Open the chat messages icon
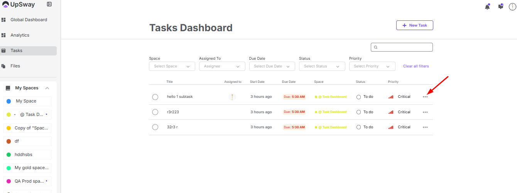This screenshot has width=517, height=193. coord(501,7)
